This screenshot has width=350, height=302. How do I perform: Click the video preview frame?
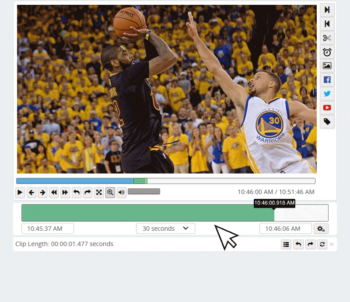(167, 89)
